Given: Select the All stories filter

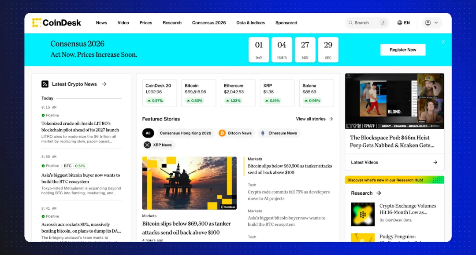Looking at the screenshot, I should click(x=148, y=133).
